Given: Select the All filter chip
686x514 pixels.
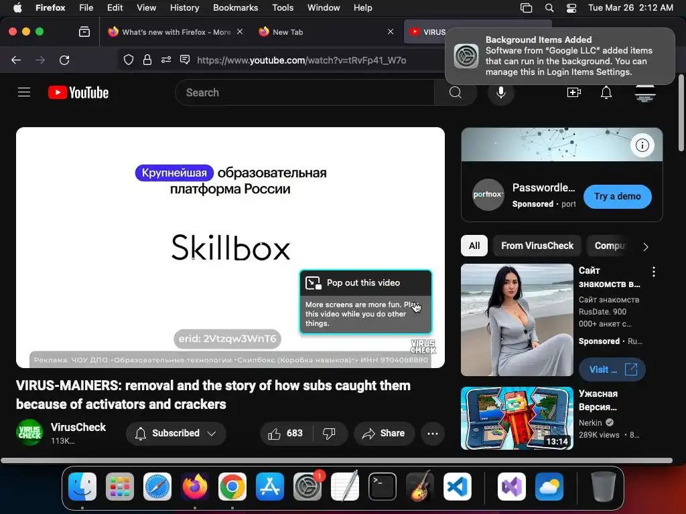Looking at the screenshot, I should point(474,246).
